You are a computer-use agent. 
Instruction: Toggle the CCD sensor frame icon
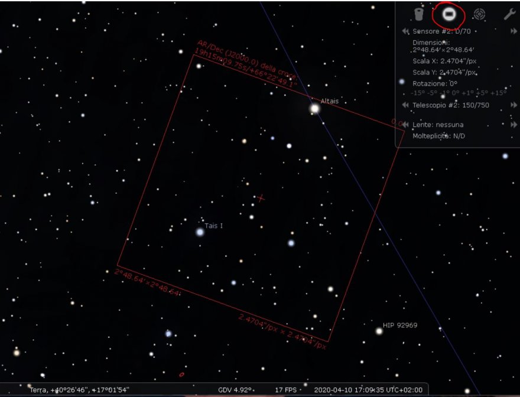[x=449, y=14]
